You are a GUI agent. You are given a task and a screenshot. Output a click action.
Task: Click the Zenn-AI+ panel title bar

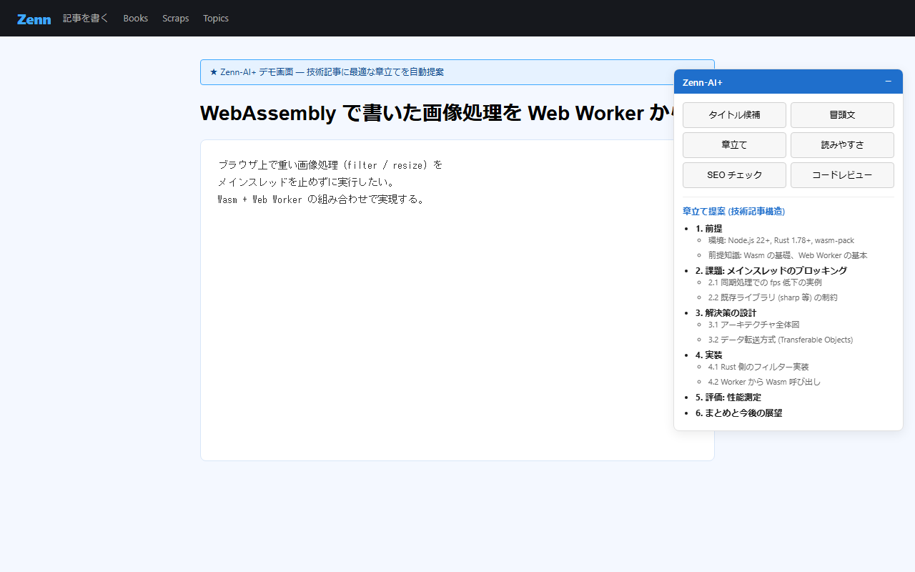(x=788, y=82)
